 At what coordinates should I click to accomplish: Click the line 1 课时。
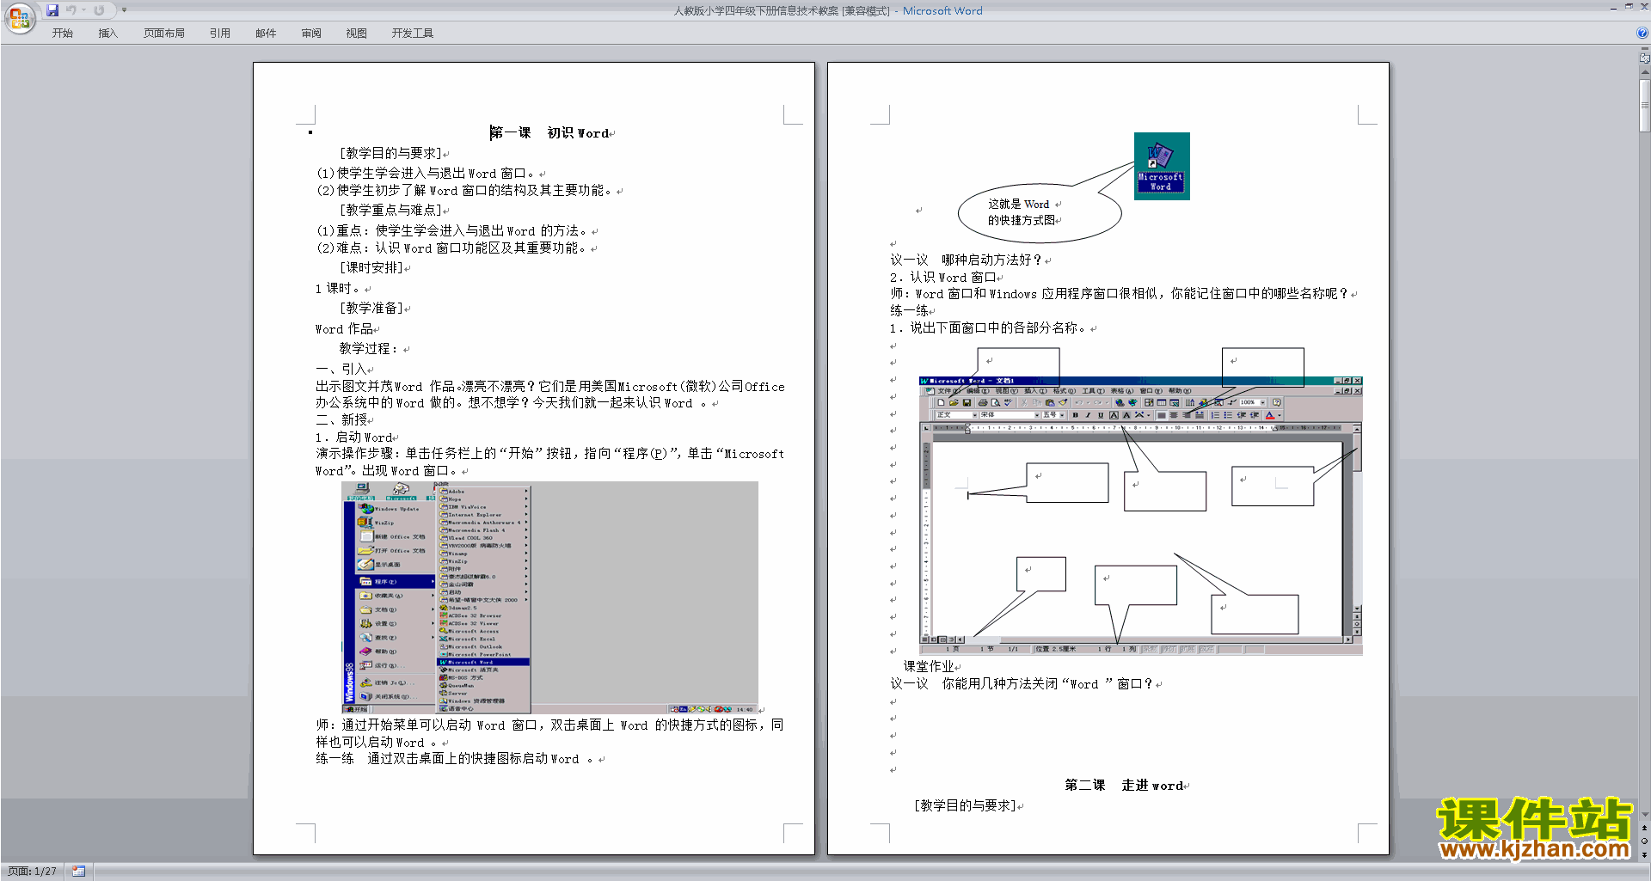click(338, 289)
